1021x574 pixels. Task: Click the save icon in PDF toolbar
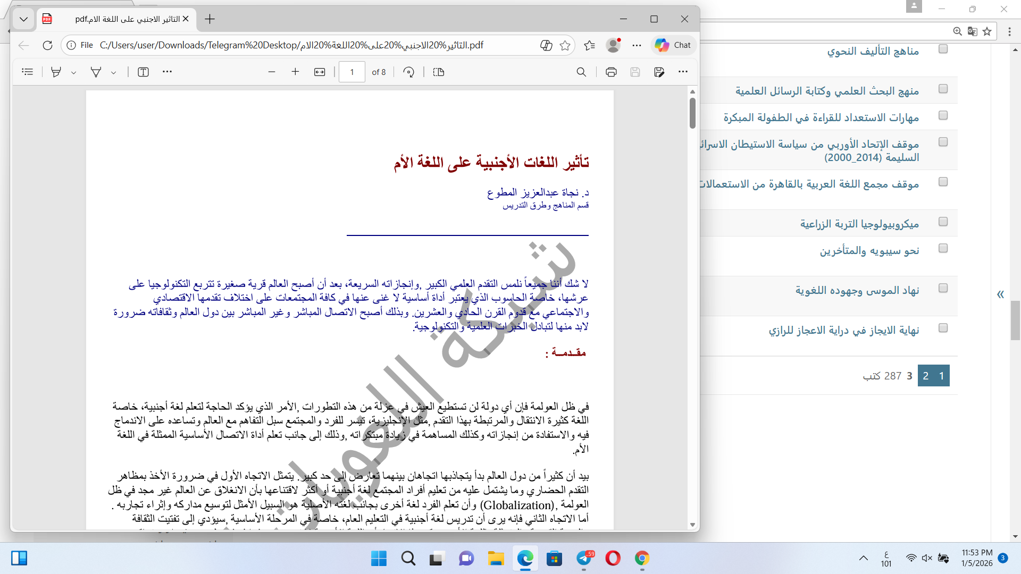tap(635, 72)
